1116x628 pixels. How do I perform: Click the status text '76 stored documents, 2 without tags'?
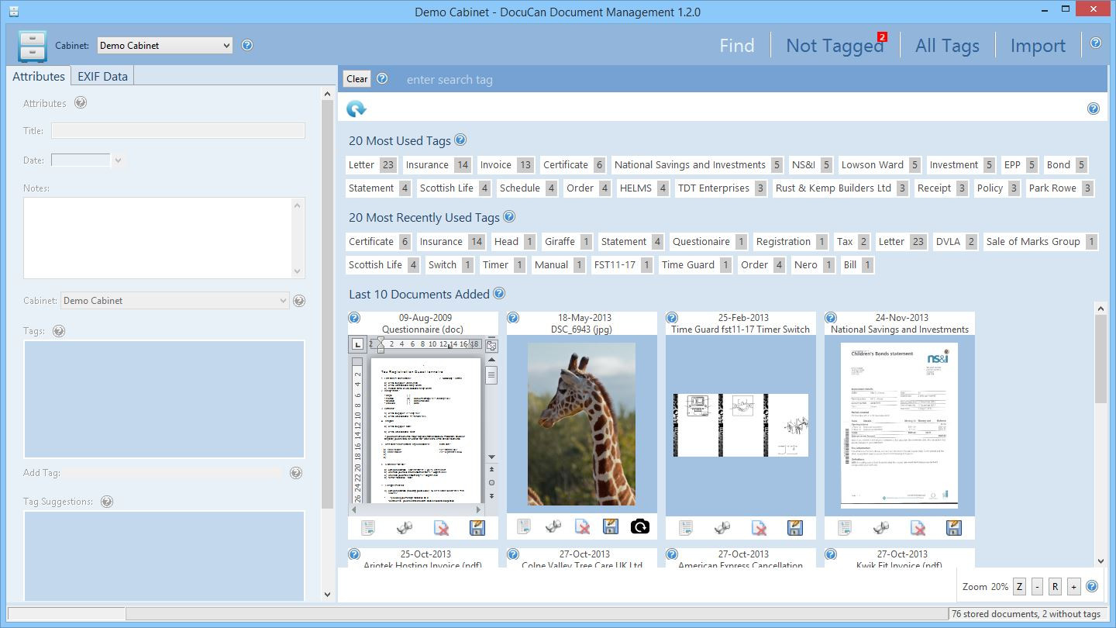tap(1025, 614)
